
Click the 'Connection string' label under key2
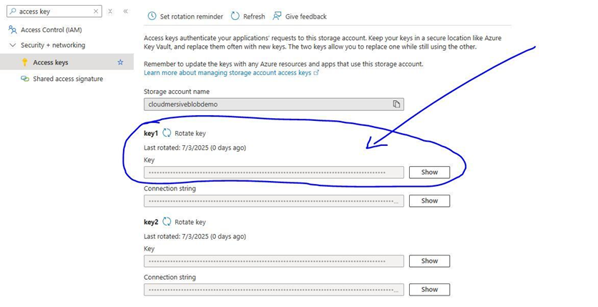(x=170, y=277)
